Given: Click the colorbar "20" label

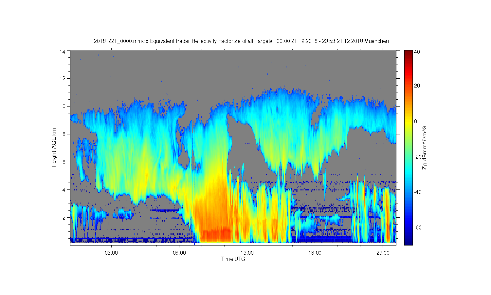Looking at the screenshot, I should 417,86.
